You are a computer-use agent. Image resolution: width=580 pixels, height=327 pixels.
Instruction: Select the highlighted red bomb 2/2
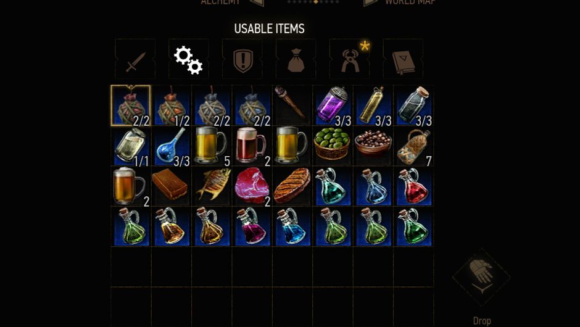click(131, 106)
